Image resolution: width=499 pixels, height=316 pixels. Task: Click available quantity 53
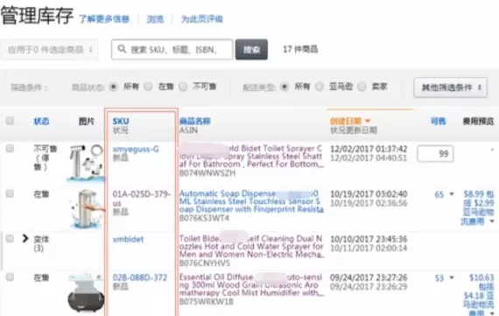click(x=439, y=278)
